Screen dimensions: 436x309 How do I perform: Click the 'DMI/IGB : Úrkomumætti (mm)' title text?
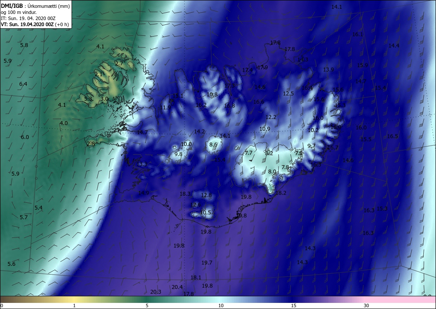[35, 6]
